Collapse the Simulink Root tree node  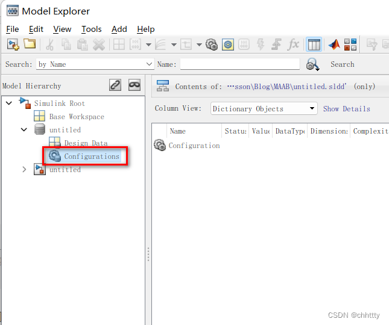click(9, 103)
